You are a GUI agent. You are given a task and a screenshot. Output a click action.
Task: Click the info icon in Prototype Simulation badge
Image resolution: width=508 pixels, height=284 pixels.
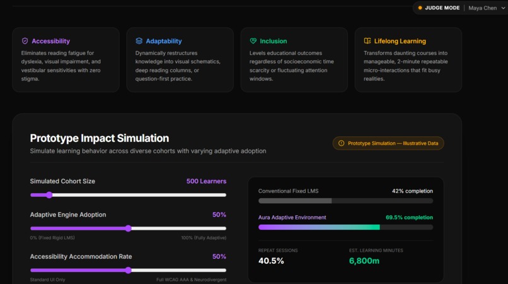[341, 143]
